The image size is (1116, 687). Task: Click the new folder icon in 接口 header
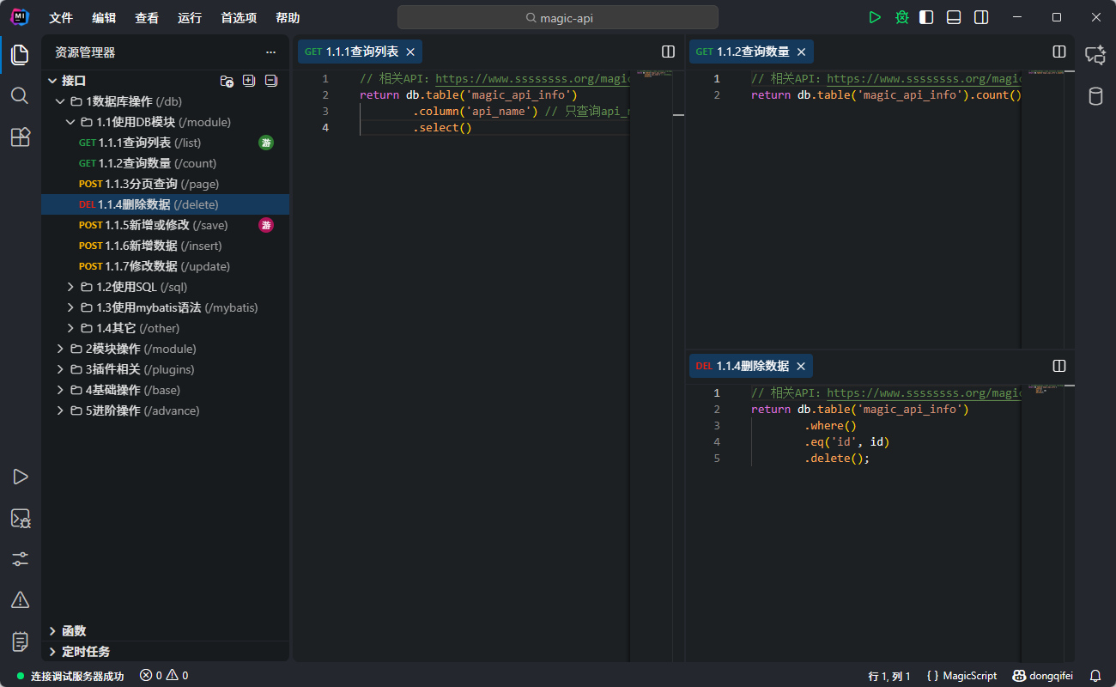coord(227,81)
